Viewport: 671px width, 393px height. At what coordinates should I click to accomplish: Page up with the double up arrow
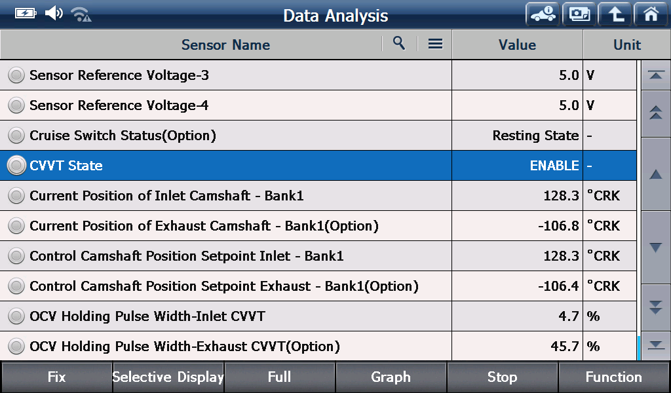[x=656, y=113]
